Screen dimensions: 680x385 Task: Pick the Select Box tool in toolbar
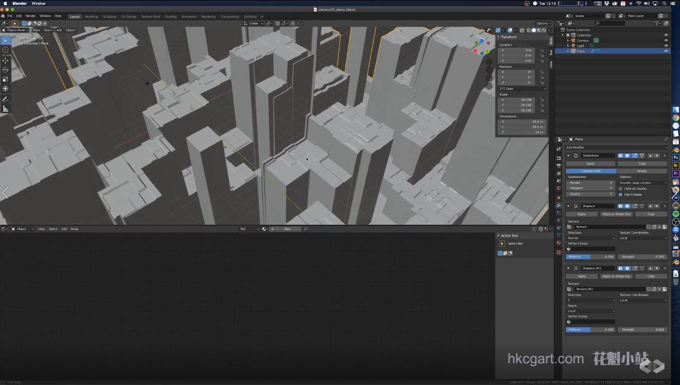[6, 40]
